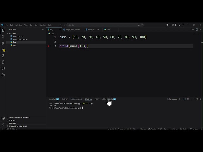Expand Source Control: Changes section
Image resolution: width=203 pixels, height=152 pixels.
26,117
